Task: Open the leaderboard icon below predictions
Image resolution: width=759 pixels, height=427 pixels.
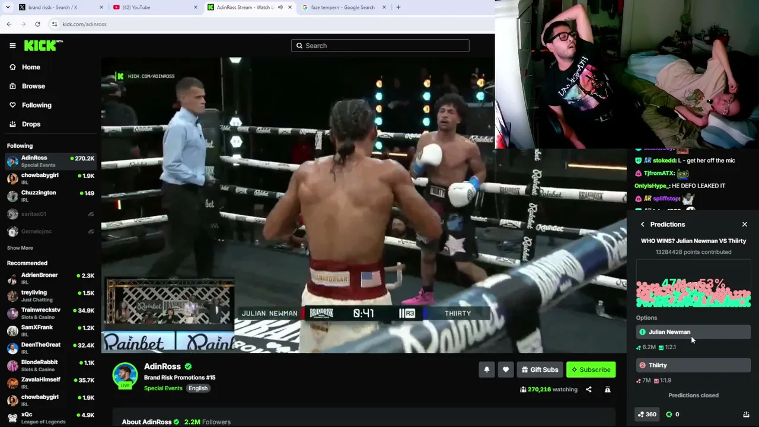Action: pos(746,415)
